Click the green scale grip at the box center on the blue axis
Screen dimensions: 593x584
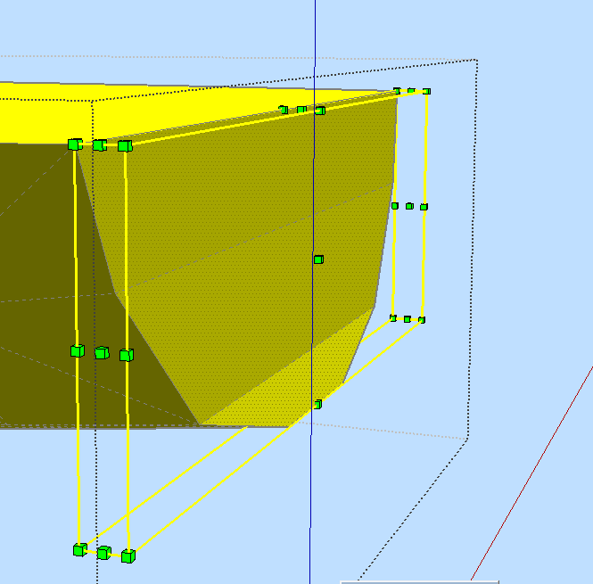point(318,259)
